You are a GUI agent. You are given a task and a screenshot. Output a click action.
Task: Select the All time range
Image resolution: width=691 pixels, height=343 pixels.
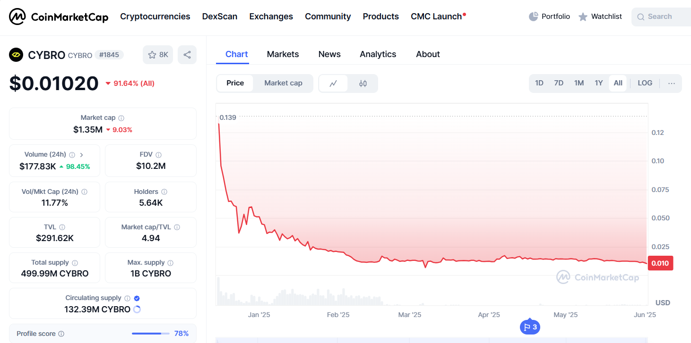point(618,83)
